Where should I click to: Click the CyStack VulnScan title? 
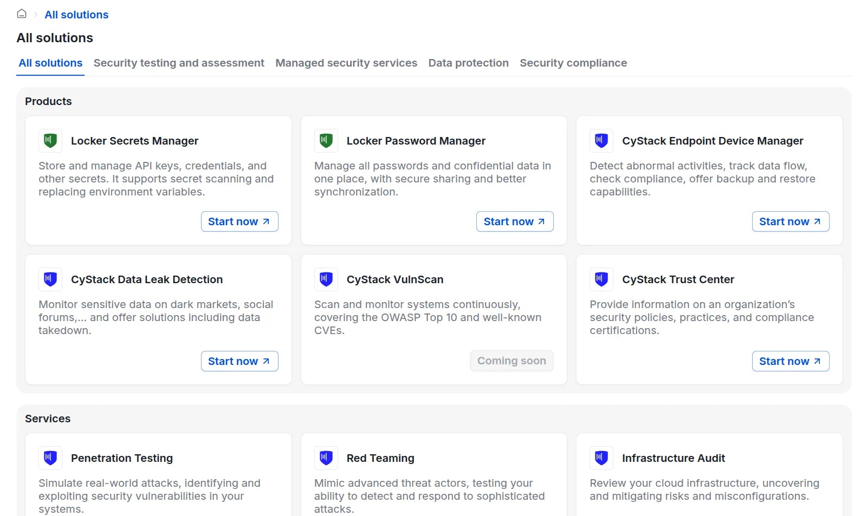(395, 279)
